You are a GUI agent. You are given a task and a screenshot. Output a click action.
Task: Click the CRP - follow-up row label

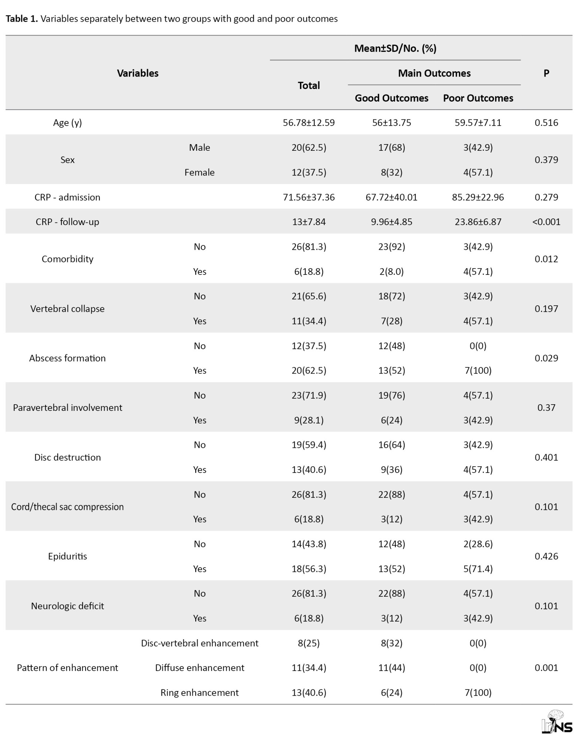(67, 222)
